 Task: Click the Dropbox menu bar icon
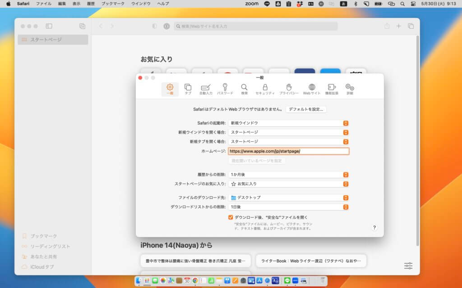(300, 4)
